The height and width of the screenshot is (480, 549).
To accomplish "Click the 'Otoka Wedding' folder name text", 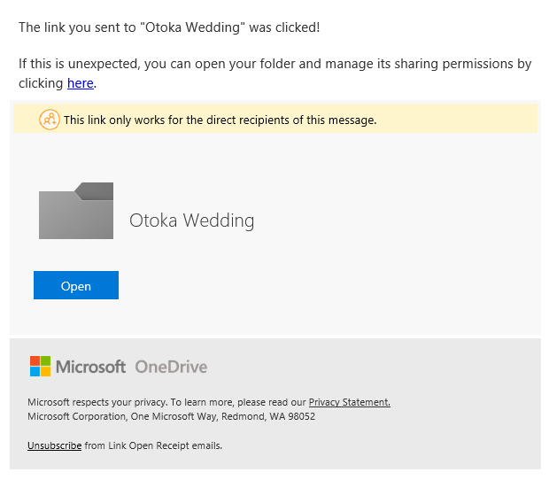I will [192, 221].
